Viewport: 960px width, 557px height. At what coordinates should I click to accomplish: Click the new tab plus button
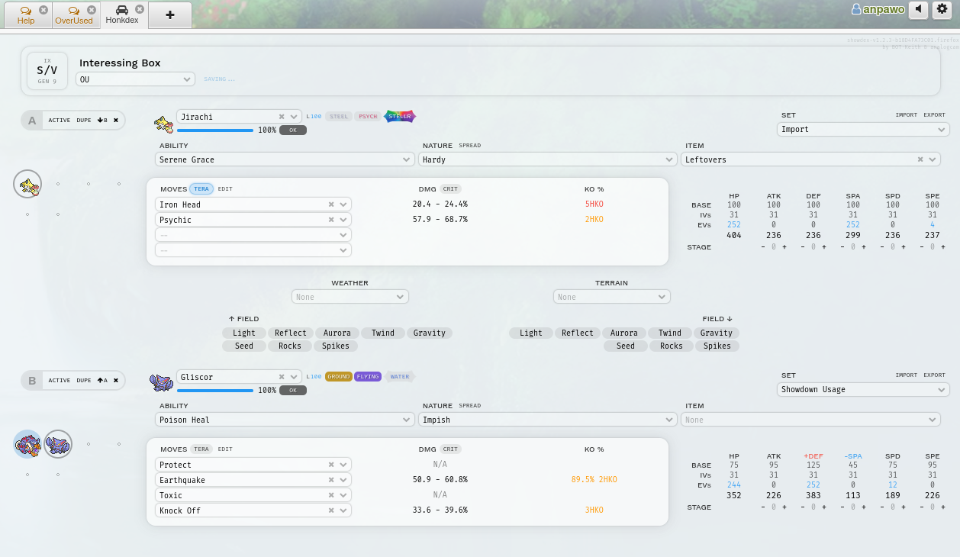coord(169,14)
